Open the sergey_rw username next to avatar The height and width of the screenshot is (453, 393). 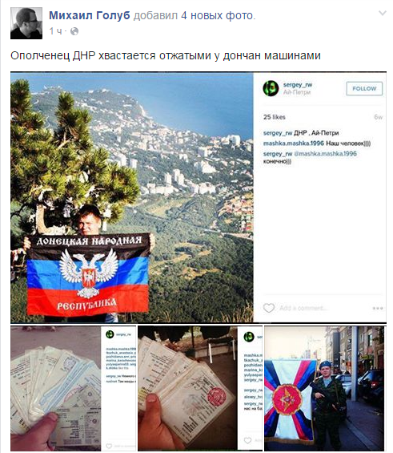(298, 85)
